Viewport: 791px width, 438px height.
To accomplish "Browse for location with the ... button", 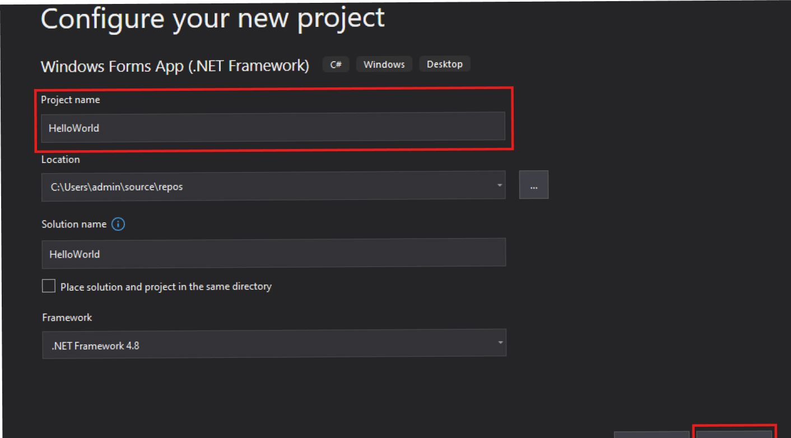I will coord(533,185).
